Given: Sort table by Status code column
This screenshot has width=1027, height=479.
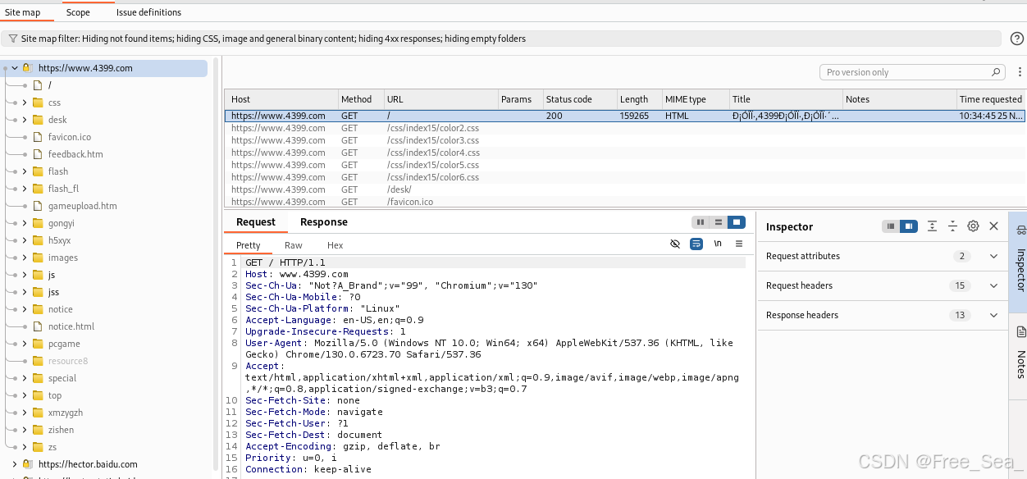Looking at the screenshot, I should 579,99.
